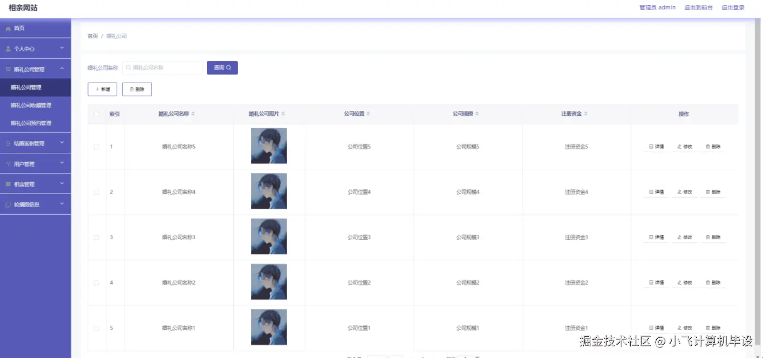Collapse the 婚礼公司管理 menu chevron
This screenshot has width=763, height=358.
click(62, 69)
